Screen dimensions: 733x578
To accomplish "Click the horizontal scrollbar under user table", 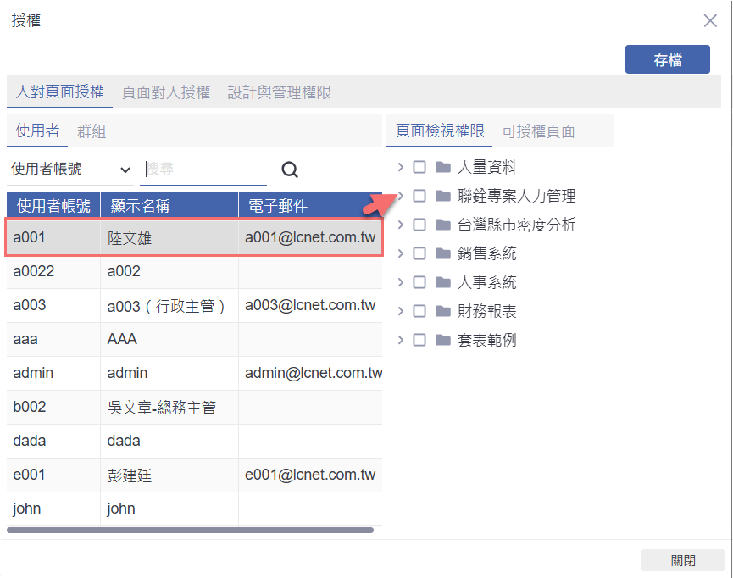I will click(190, 530).
